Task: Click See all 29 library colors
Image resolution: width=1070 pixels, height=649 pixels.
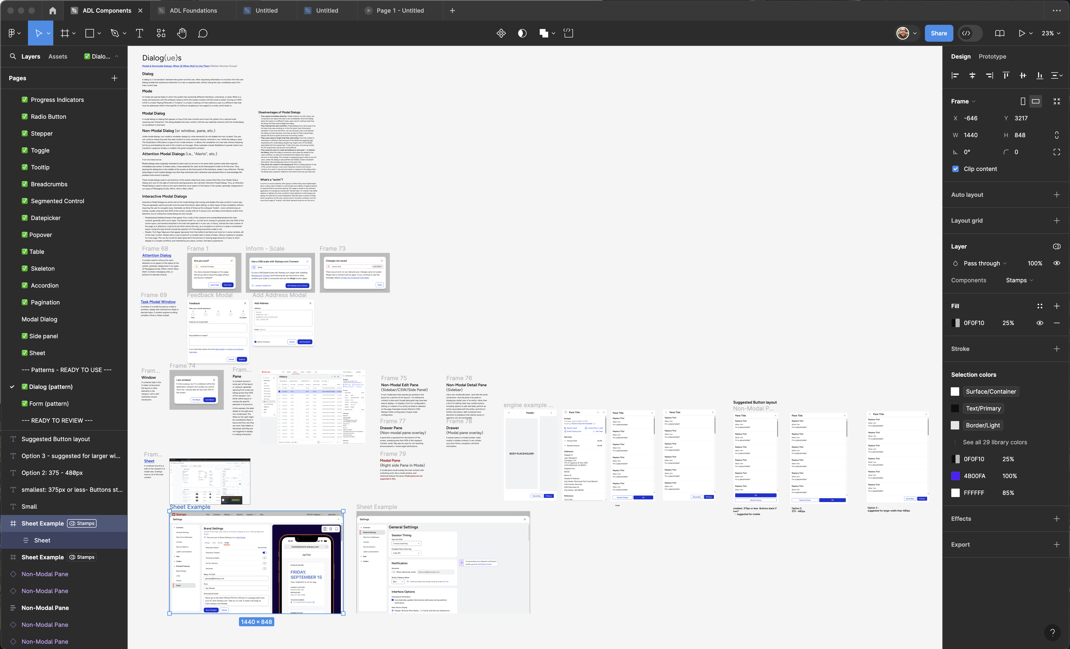Action: (995, 442)
